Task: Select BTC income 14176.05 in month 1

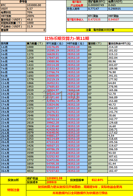Action: point(56,47)
